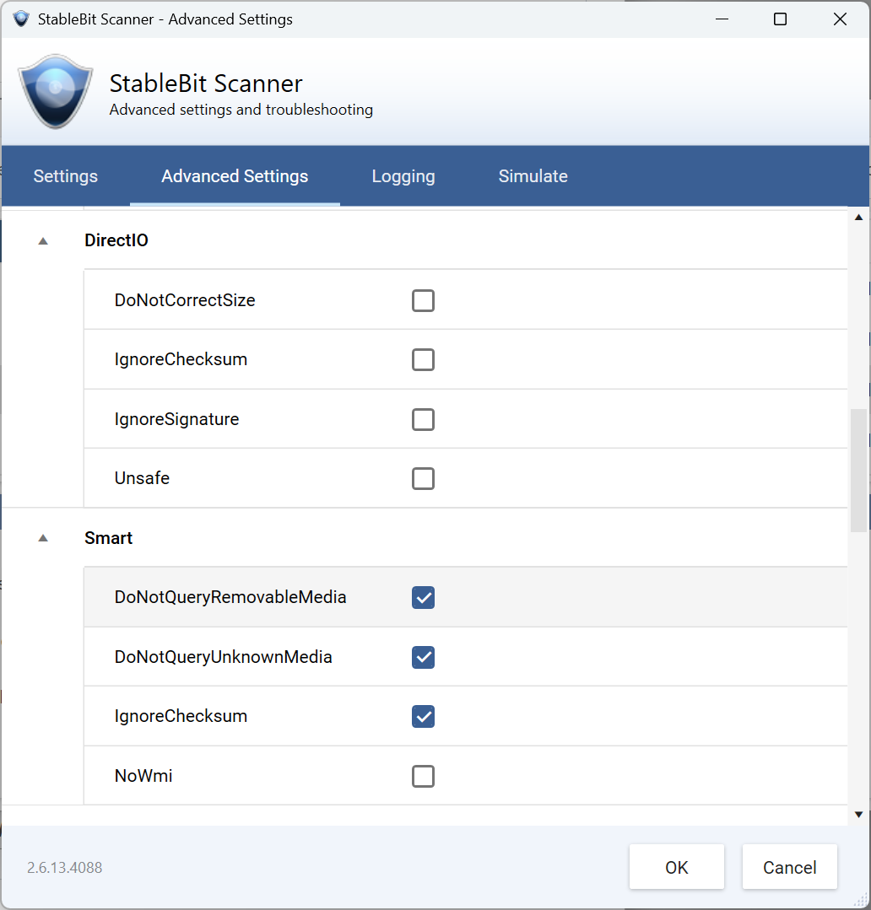Click the Cancel button

[790, 867]
